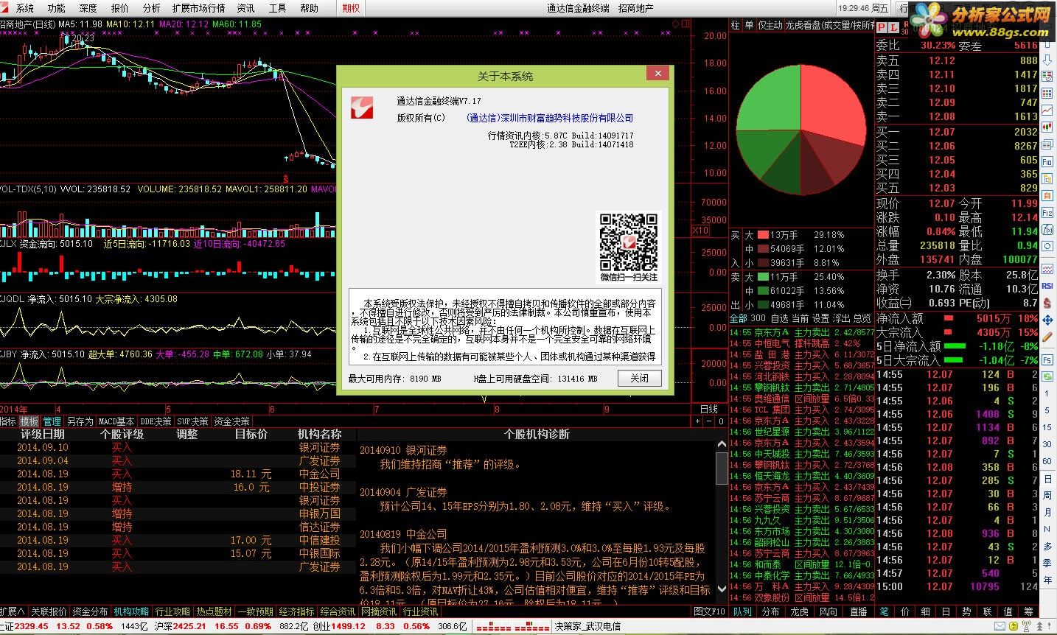Open the 图文F10 tab

coord(710,611)
